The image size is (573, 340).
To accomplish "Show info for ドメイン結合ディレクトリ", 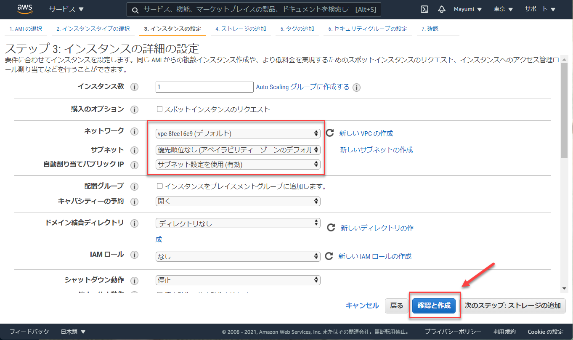I will pos(134,223).
